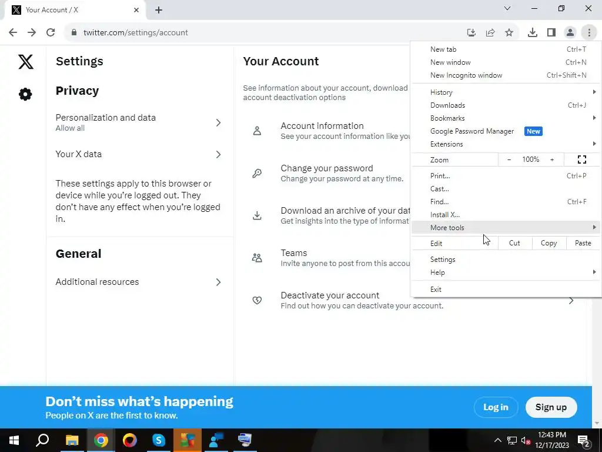Select Cast... from the menu
Viewport: 602px width, 452px height.
pos(505,189)
